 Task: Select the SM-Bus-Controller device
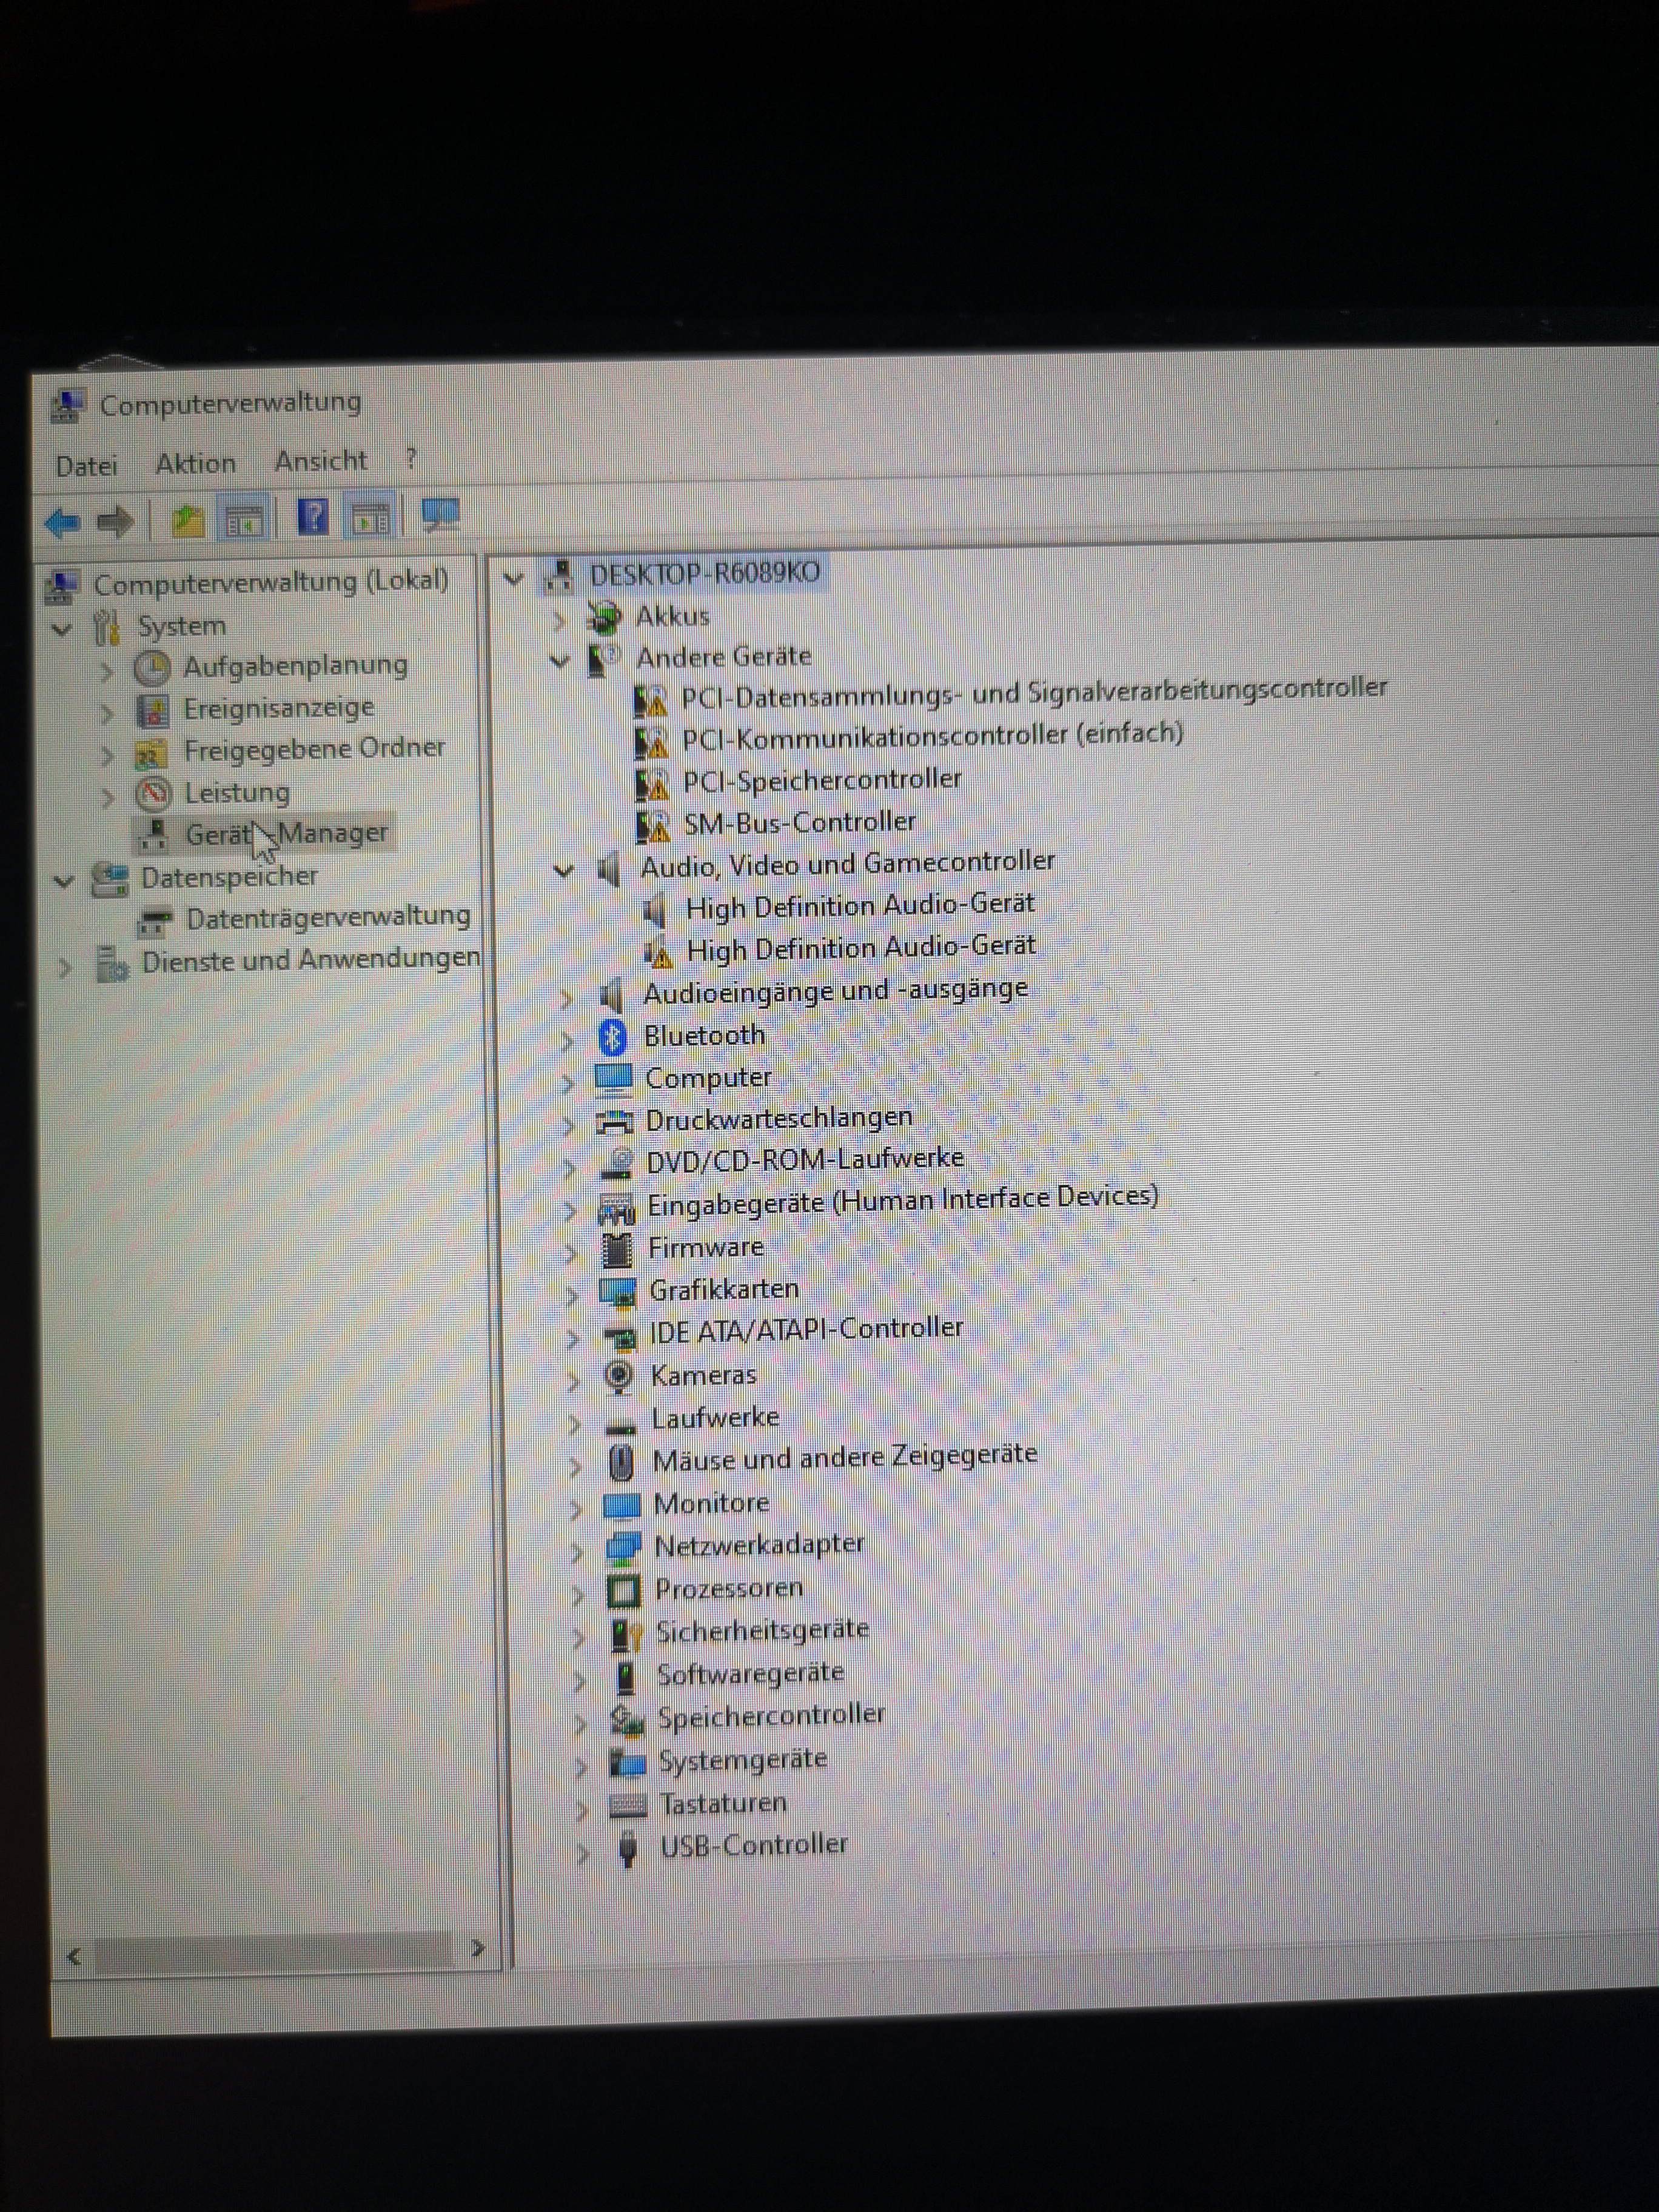click(x=799, y=823)
